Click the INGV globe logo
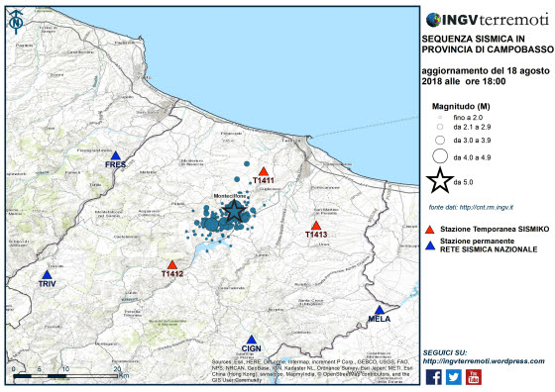This screenshot has width=555, height=392. pos(433,20)
